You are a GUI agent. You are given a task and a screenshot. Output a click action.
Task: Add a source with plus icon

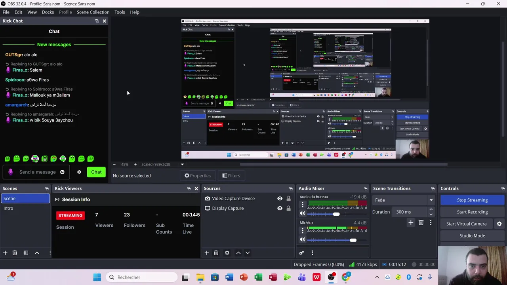coord(206,253)
